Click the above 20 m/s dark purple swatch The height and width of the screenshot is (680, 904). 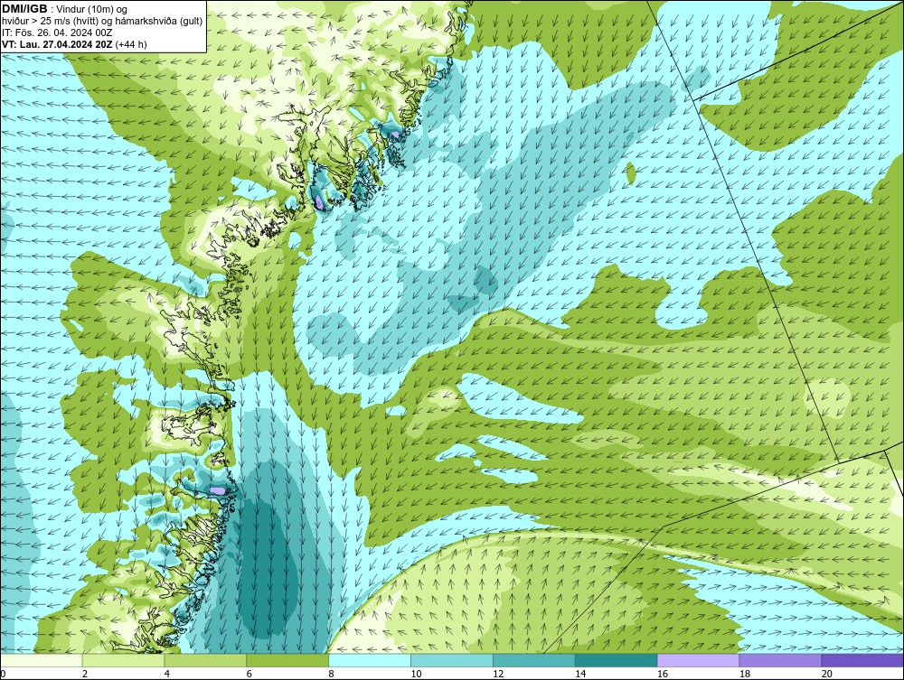(x=862, y=660)
